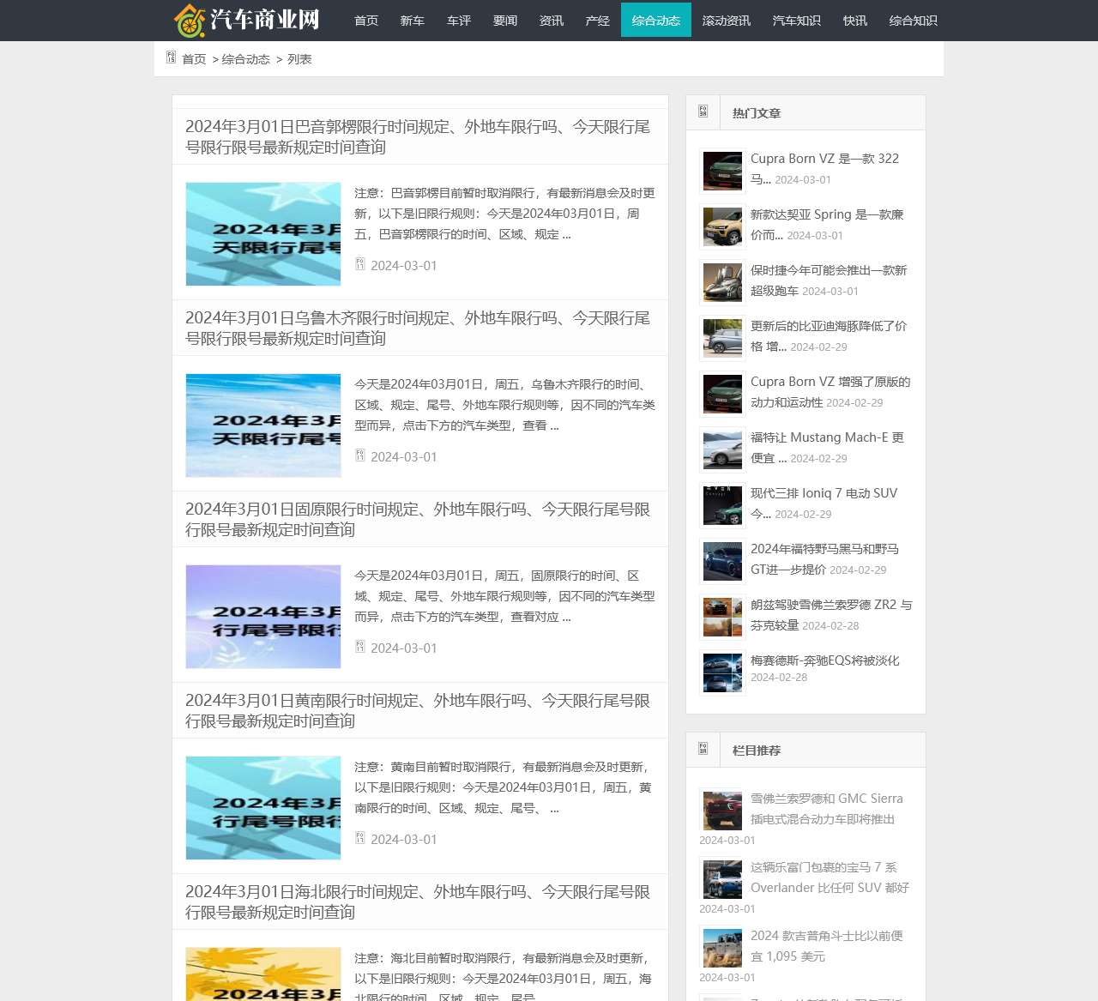Switch to the 汽车知识 nav tab
This screenshot has width=1098, height=1001.
[796, 20]
